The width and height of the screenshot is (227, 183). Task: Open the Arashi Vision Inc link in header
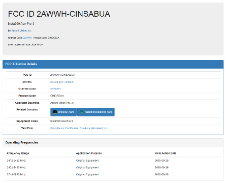21,30
